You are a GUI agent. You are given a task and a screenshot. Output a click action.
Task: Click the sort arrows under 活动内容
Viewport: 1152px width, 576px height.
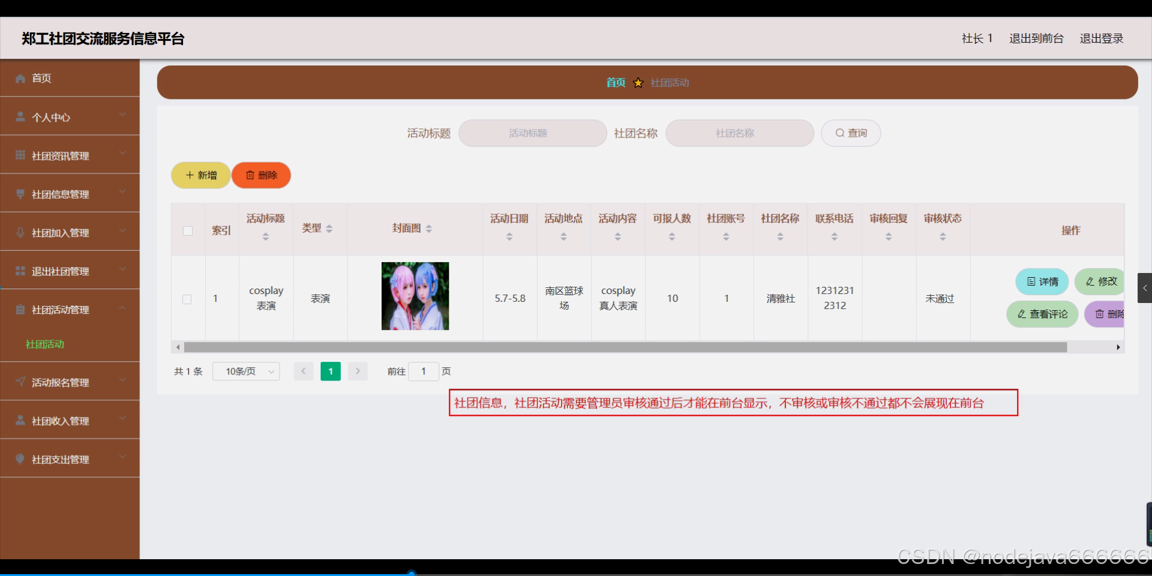[x=617, y=237]
